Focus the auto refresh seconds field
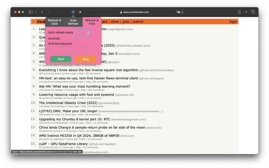The width and height of the screenshot is (269, 168). tap(82, 33)
